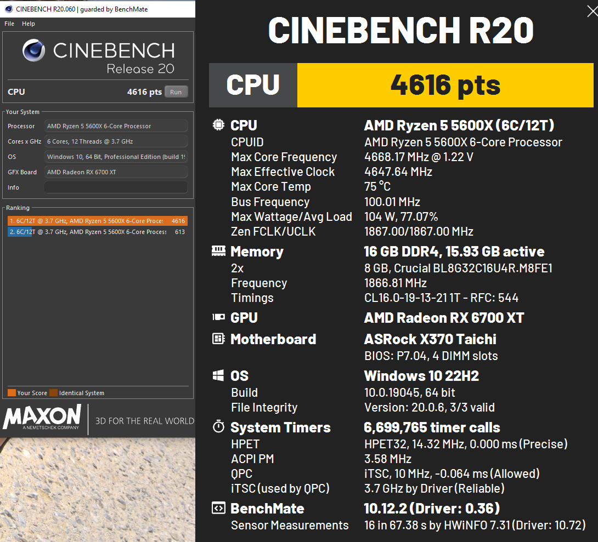
Task: Select ranking entry 1 with 4616 score
Action: [x=98, y=221]
